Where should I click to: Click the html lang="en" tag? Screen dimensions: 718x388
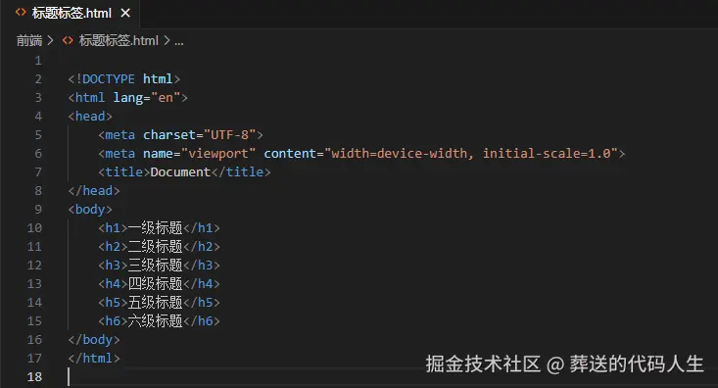click(127, 98)
